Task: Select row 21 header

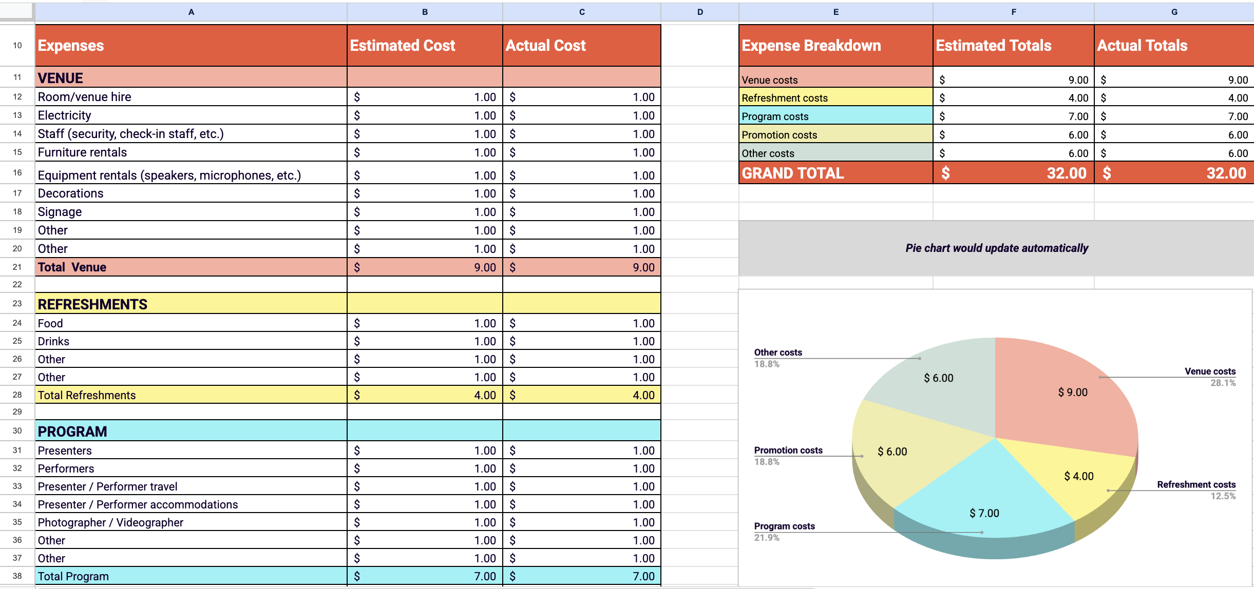Action: pyautogui.click(x=17, y=267)
